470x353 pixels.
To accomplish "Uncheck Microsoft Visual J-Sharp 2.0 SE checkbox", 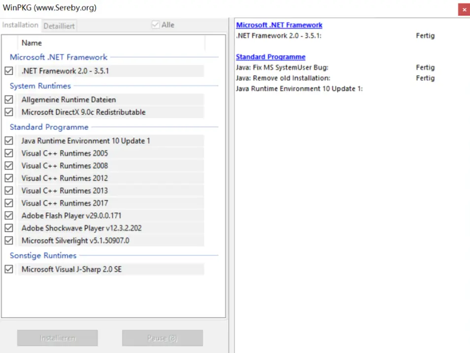I will click(x=9, y=269).
